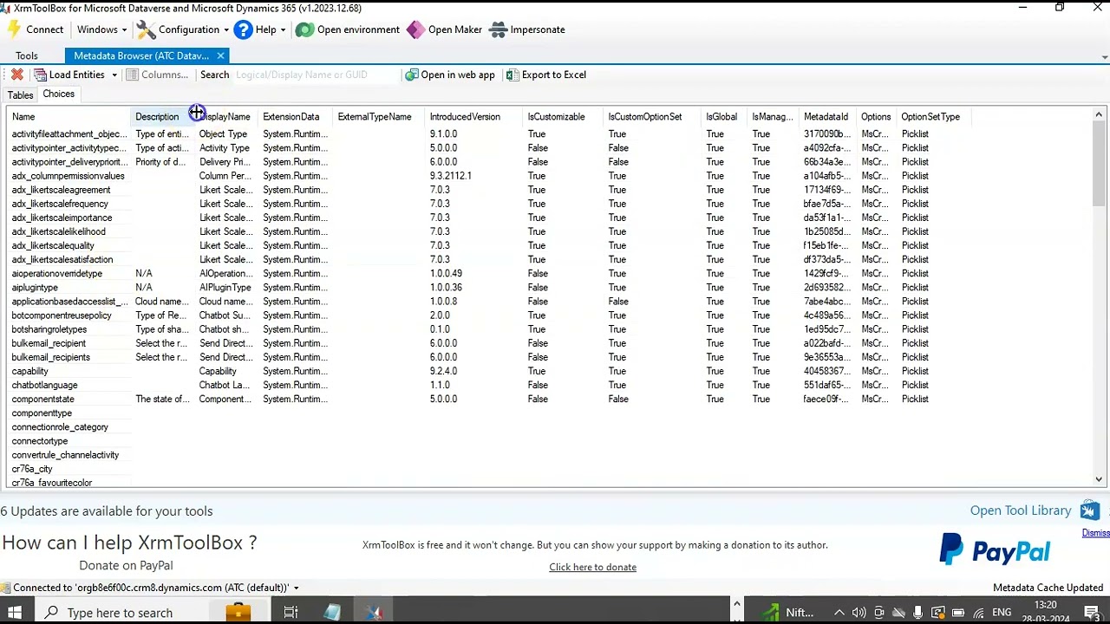Switch to the Tables tab
Screen dimensions: 1110x624
point(20,95)
